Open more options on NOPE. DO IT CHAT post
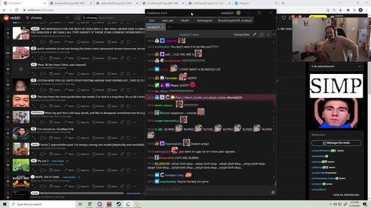Image resolution: width=371 pixels, height=208 pixels. pos(134,186)
